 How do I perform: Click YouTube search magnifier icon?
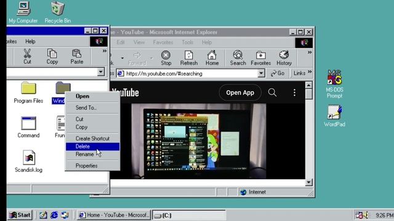272,93
